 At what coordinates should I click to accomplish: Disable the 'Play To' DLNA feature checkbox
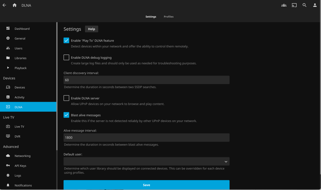(x=66, y=40)
